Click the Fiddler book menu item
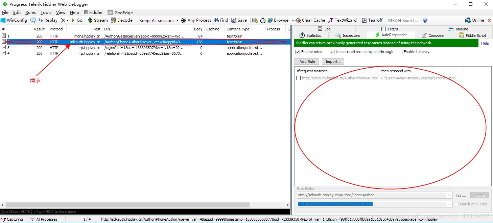This screenshot has width=493, height=223. [x=93, y=13]
